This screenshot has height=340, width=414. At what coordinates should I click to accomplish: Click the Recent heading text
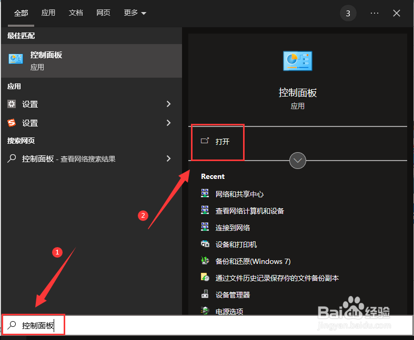213,176
